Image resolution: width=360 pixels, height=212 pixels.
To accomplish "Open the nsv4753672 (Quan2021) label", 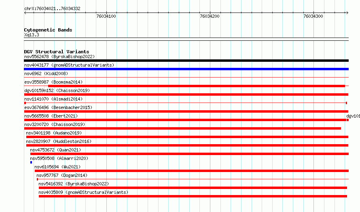I will coord(55,150).
